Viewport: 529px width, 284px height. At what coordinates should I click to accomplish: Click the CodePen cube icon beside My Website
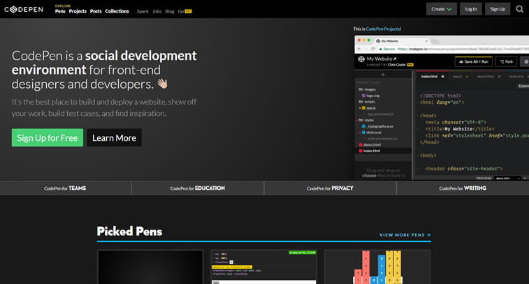pyautogui.click(x=361, y=59)
